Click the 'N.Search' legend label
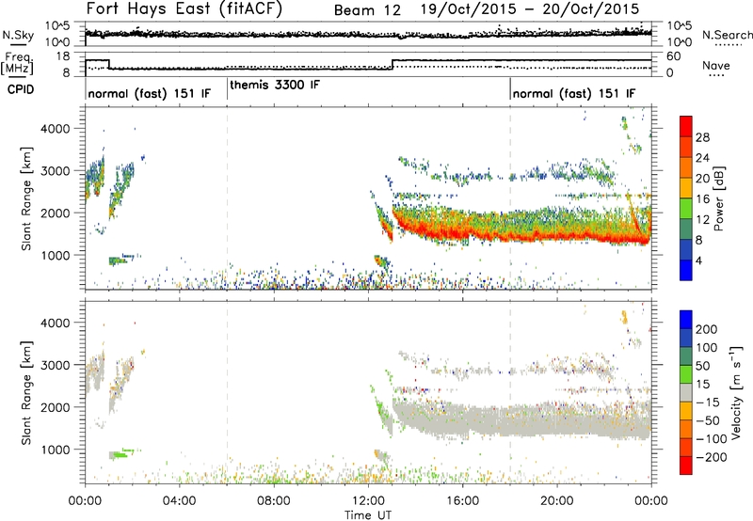Viewport: 753px width, 521px height. pyautogui.click(x=727, y=35)
